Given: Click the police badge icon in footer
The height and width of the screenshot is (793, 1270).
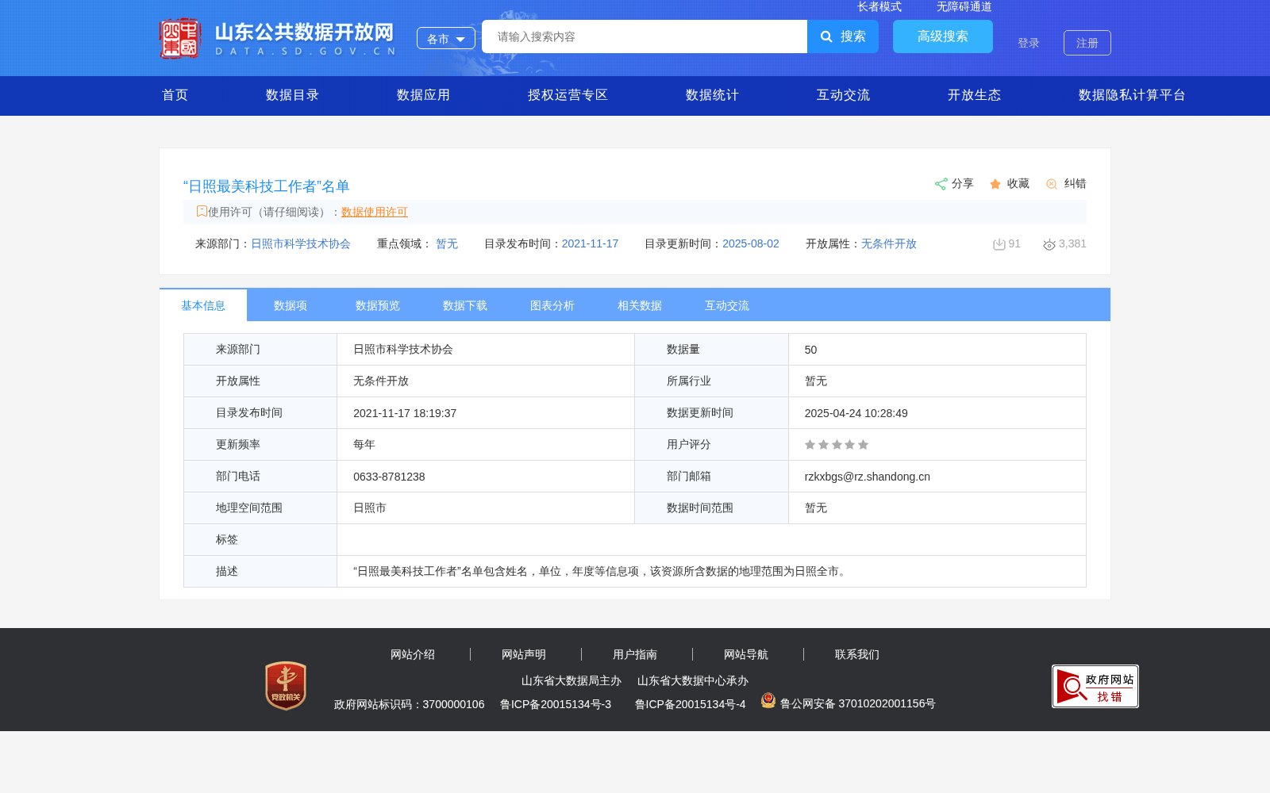Looking at the screenshot, I should tap(768, 700).
